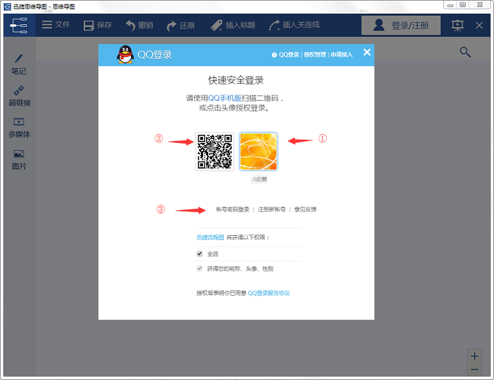
Task: Minimize the 迅捷思维导图 window
Action: click(451, 5)
